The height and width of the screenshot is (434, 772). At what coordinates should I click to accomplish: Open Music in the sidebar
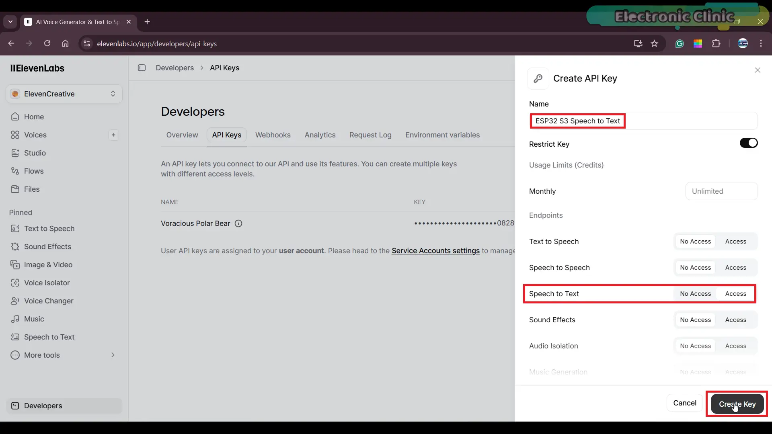pos(64,319)
